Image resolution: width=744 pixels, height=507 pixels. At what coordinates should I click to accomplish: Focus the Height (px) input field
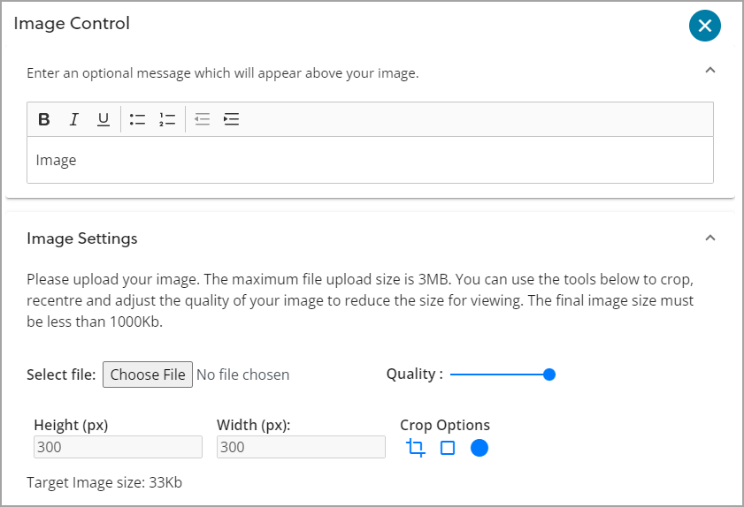click(x=118, y=447)
